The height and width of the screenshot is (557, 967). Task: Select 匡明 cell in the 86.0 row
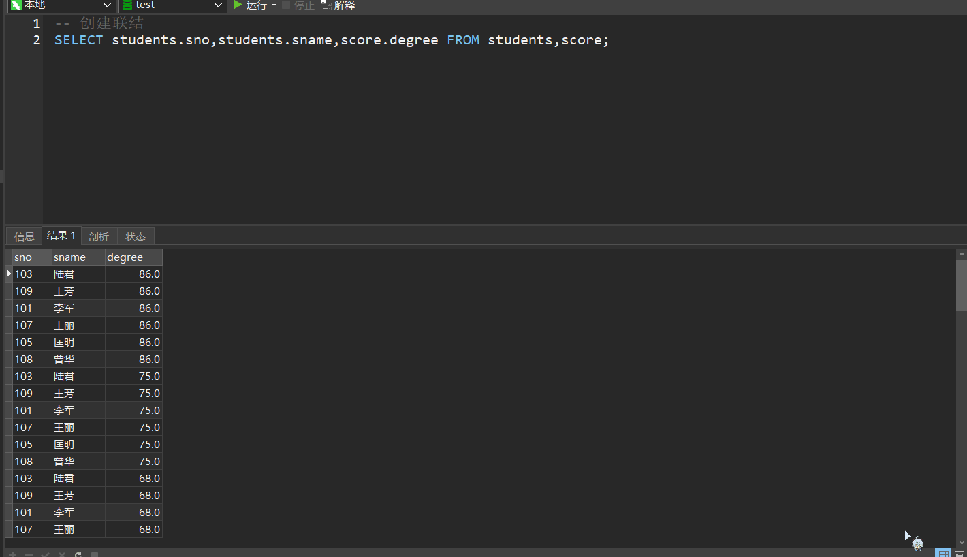(x=78, y=343)
